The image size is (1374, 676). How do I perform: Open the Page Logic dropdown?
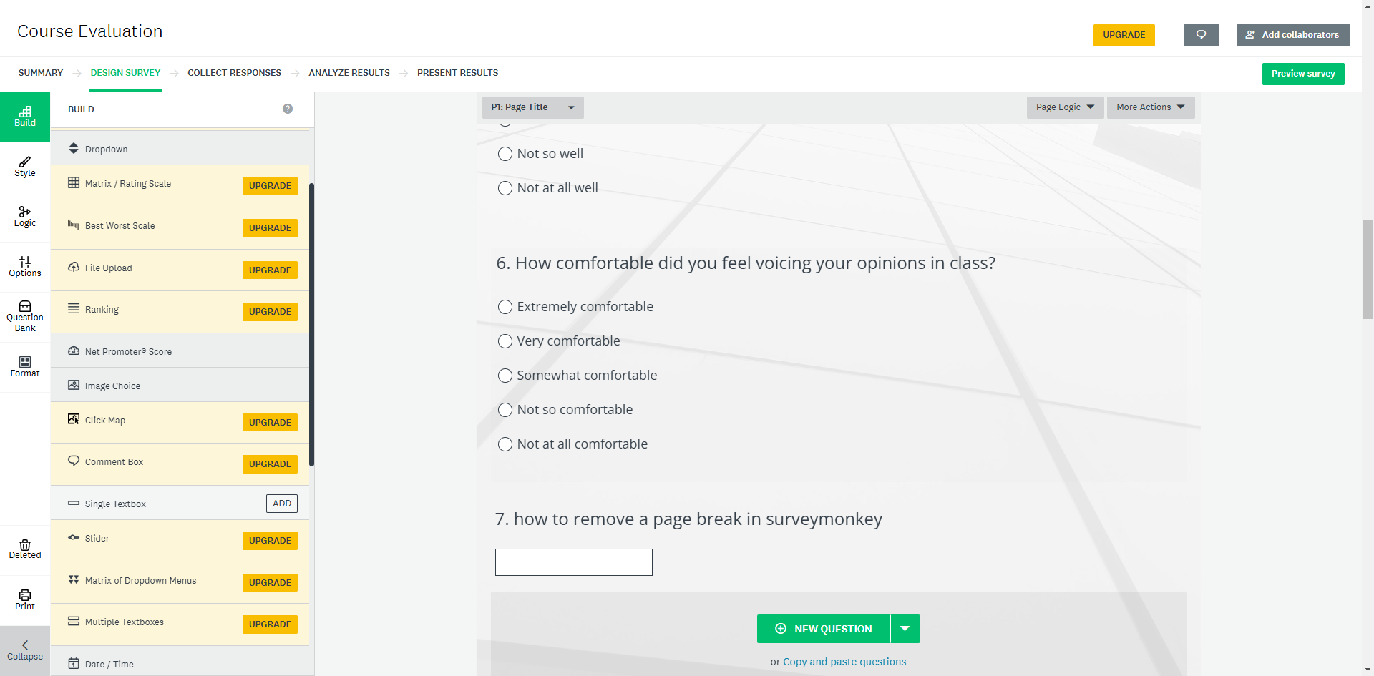tap(1065, 107)
